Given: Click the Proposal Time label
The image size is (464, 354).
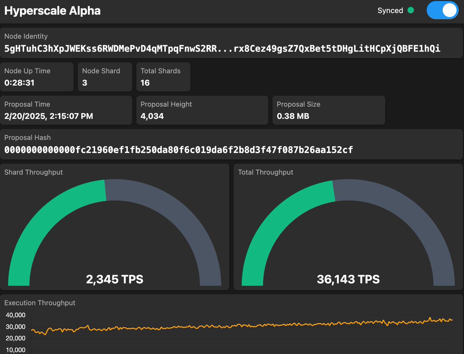Looking at the screenshot, I should (x=27, y=104).
